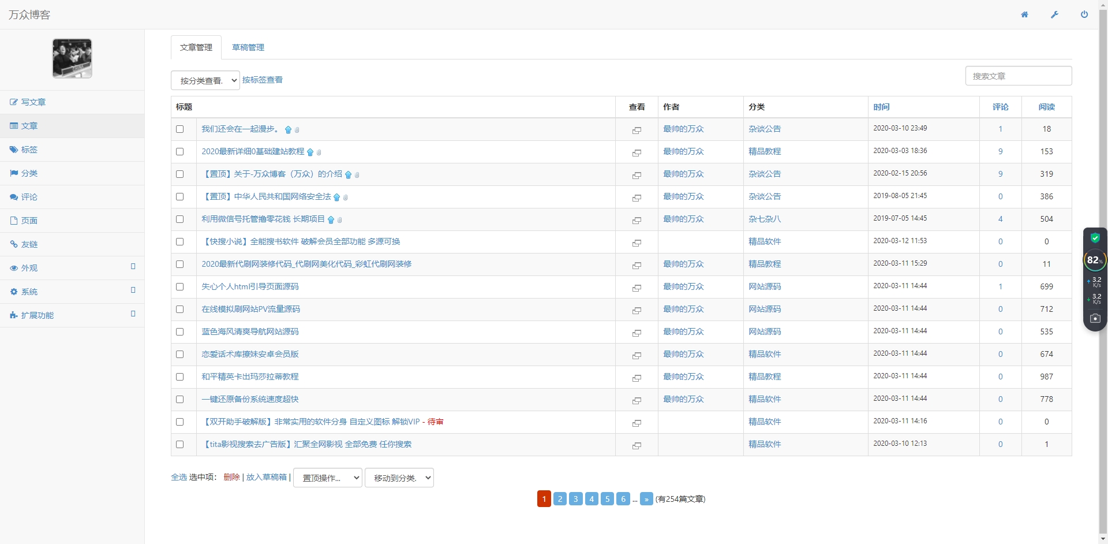
Task: Click the 82% performance gauge in widget
Action: click(x=1094, y=260)
